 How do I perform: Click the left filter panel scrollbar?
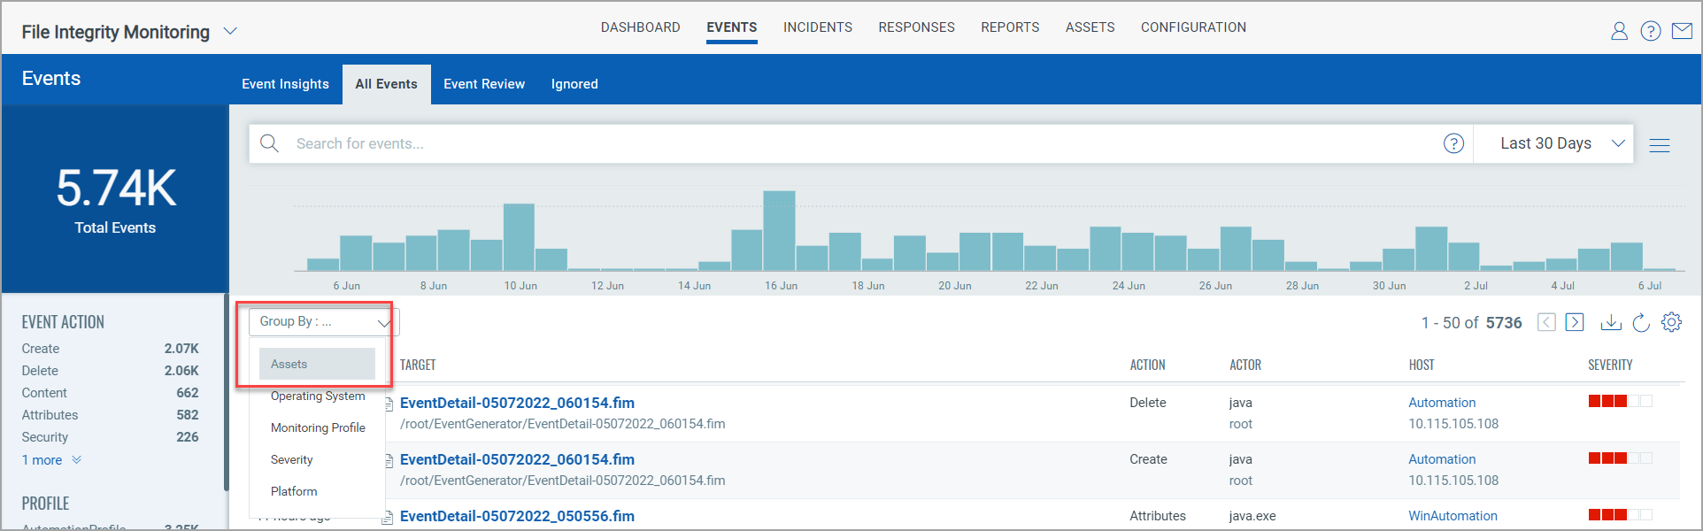click(x=227, y=394)
